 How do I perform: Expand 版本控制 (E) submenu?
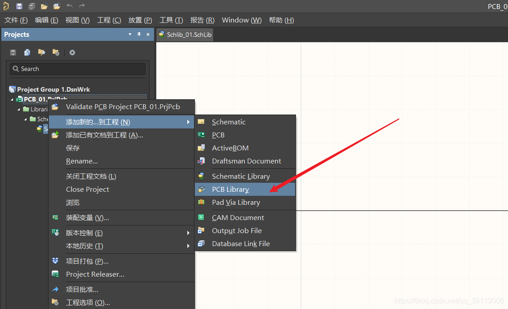tap(122, 233)
